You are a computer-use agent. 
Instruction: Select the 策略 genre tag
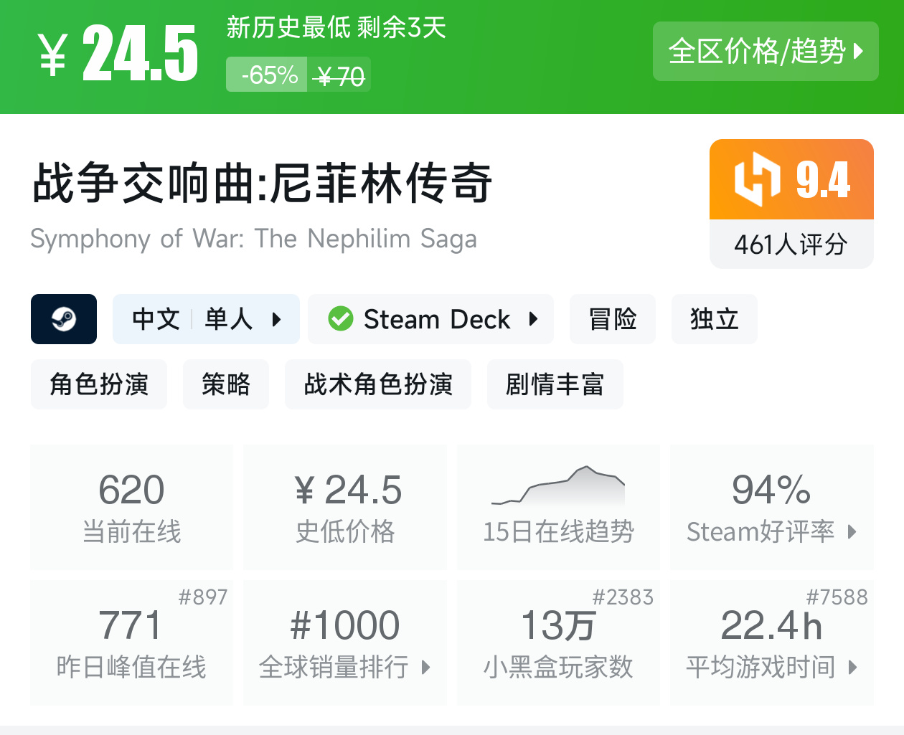(x=226, y=384)
